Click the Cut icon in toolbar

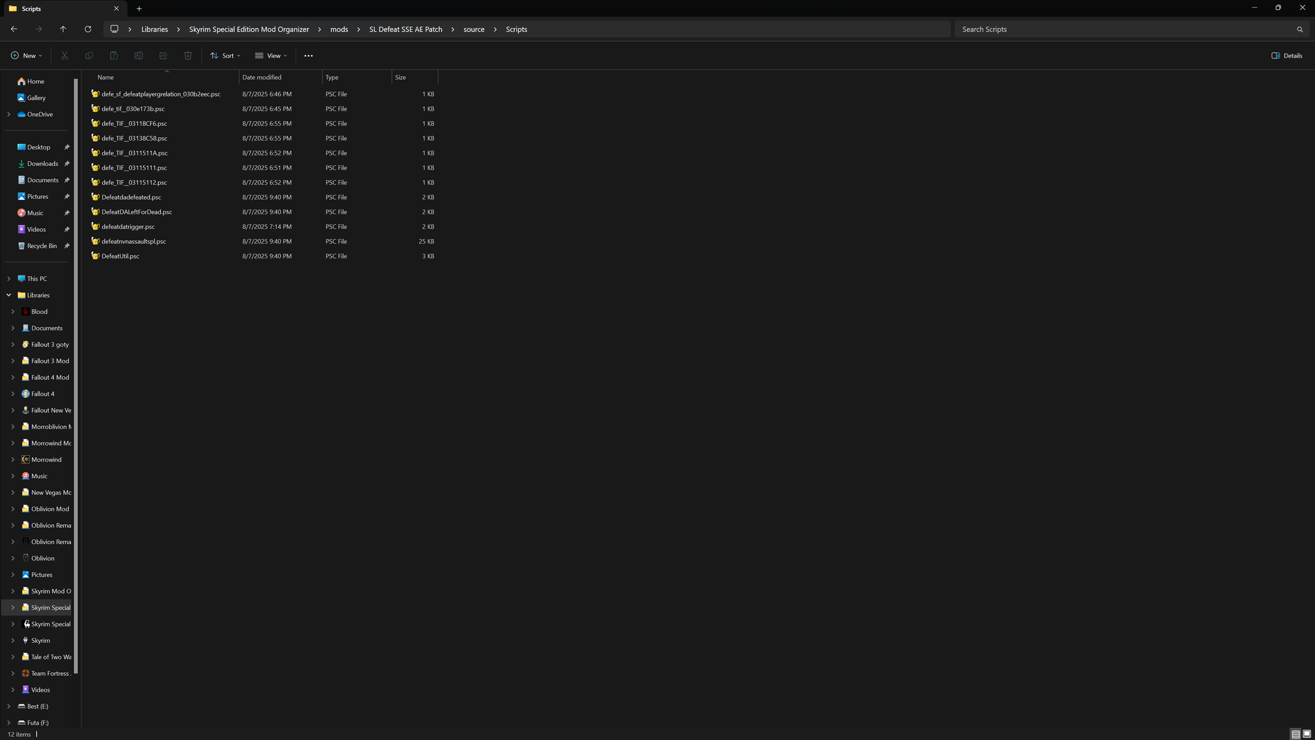pyautogui.click(x=65, y=55)
